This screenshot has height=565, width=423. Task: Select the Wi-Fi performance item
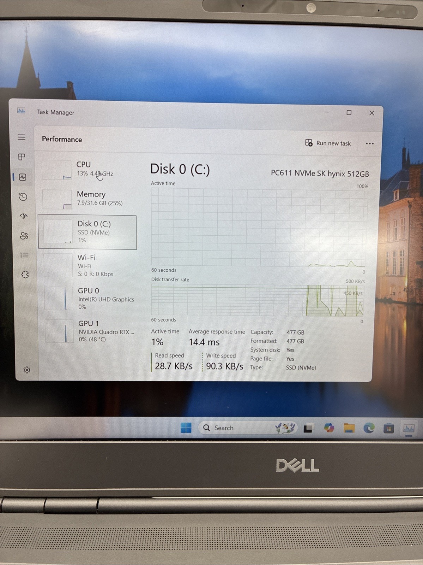[87, 265]
